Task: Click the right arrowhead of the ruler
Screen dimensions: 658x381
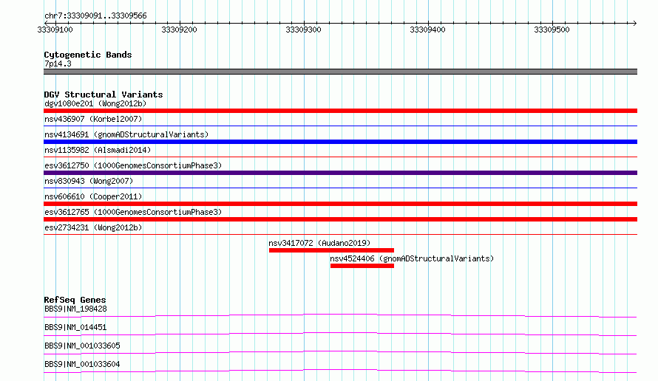Action: pos(635,23)
